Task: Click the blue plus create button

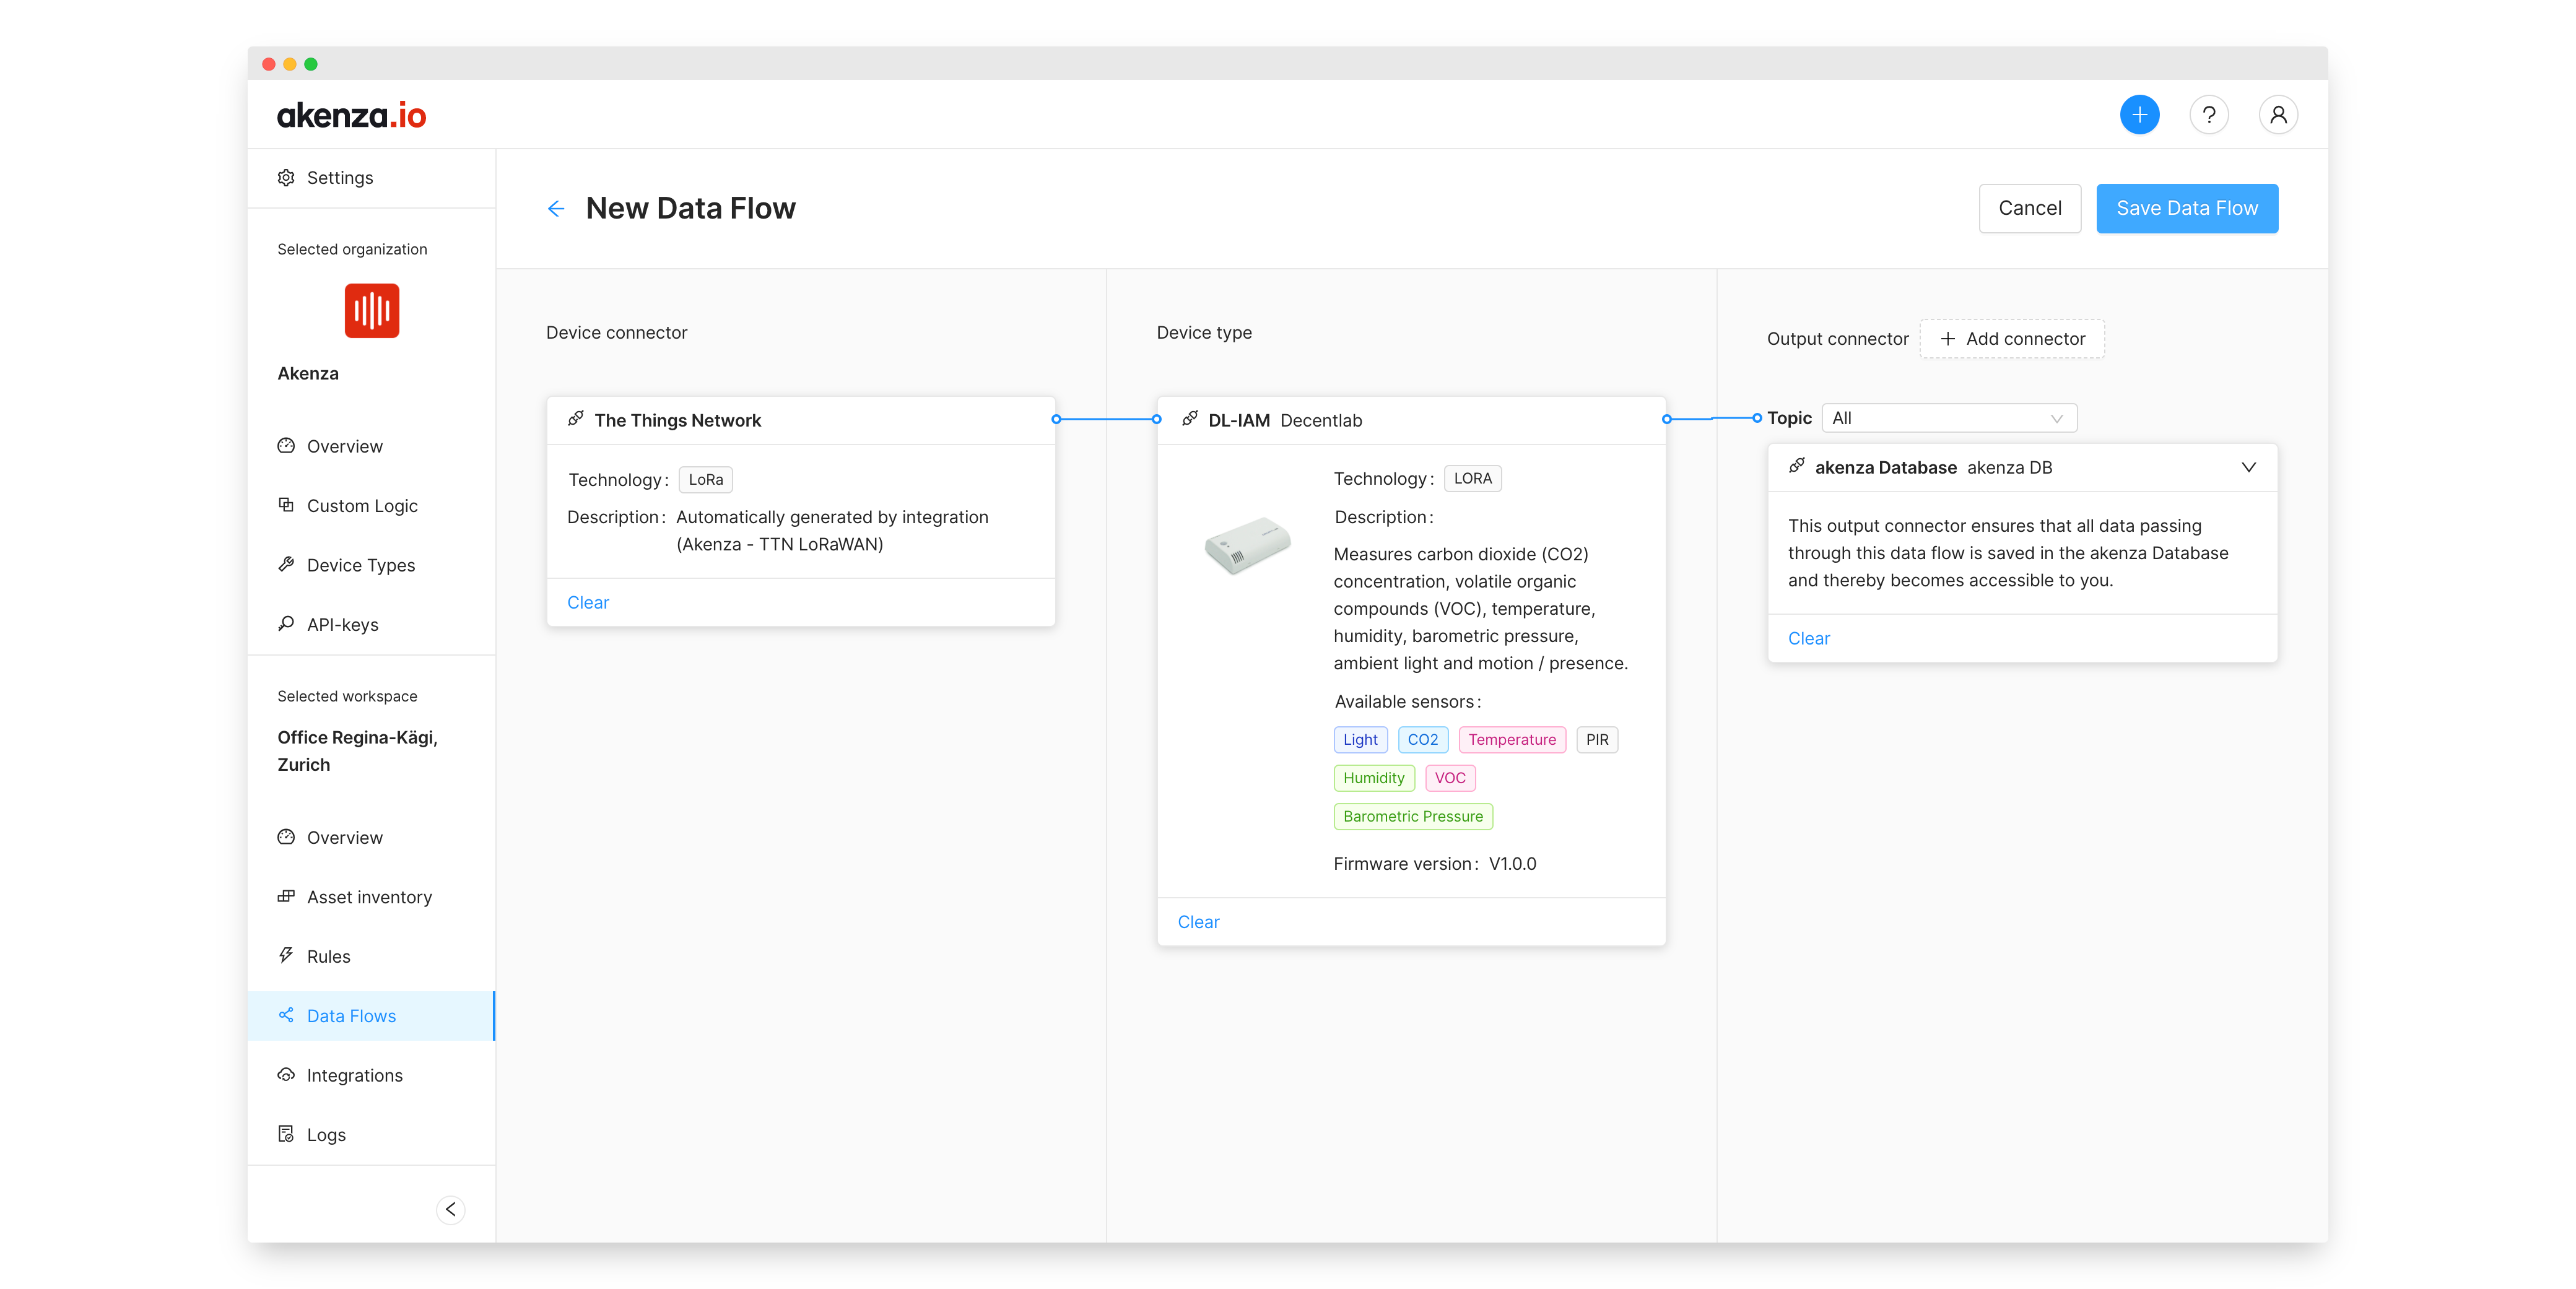Action: [2139, 115]
